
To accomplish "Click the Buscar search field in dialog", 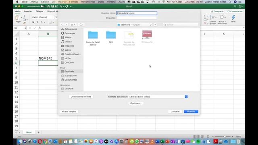I will click(180, 25).
